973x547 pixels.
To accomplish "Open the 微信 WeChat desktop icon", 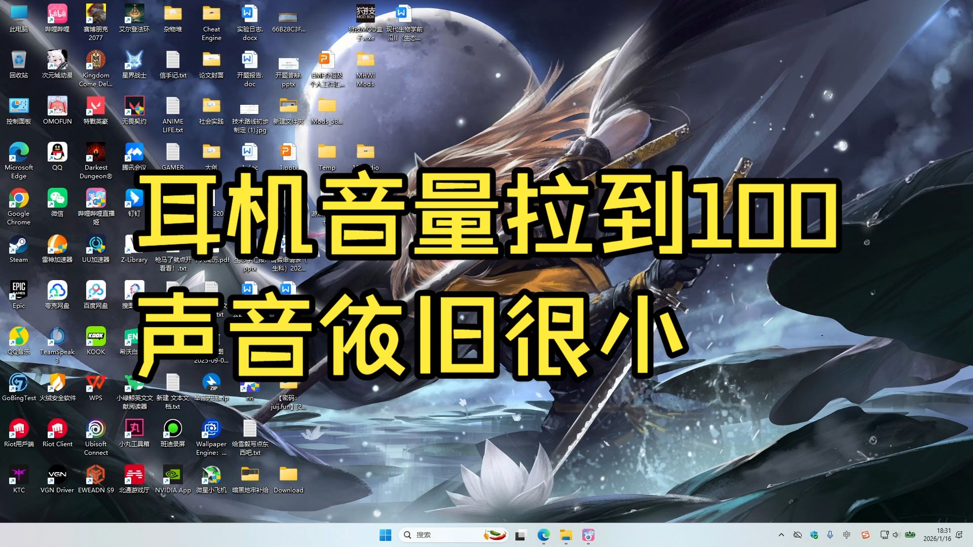I will point(57,203).
